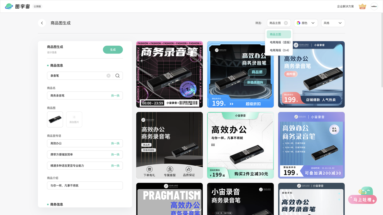Go back with the left arrow button
The image size is (383, 215).
[42, 23]
